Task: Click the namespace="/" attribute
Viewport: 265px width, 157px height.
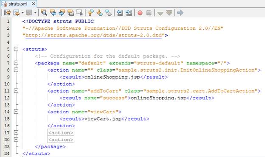Action: 207,63
